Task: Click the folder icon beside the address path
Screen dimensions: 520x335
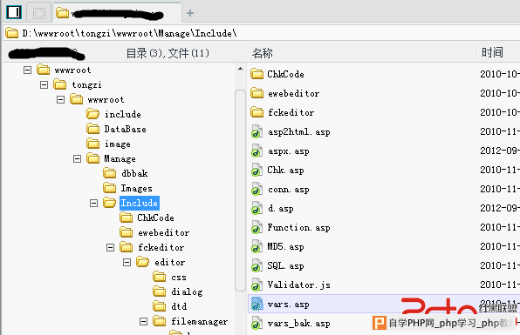Action: (x=12, y=33)
